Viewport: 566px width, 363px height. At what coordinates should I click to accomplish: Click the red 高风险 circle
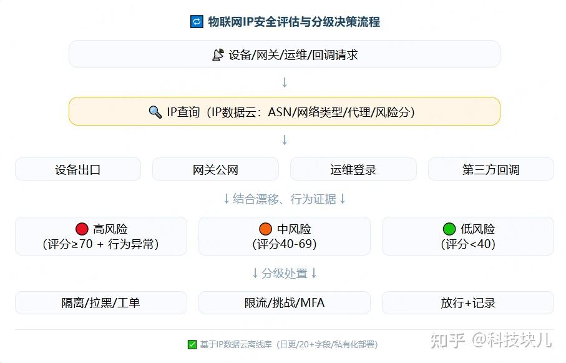(82, 229)
